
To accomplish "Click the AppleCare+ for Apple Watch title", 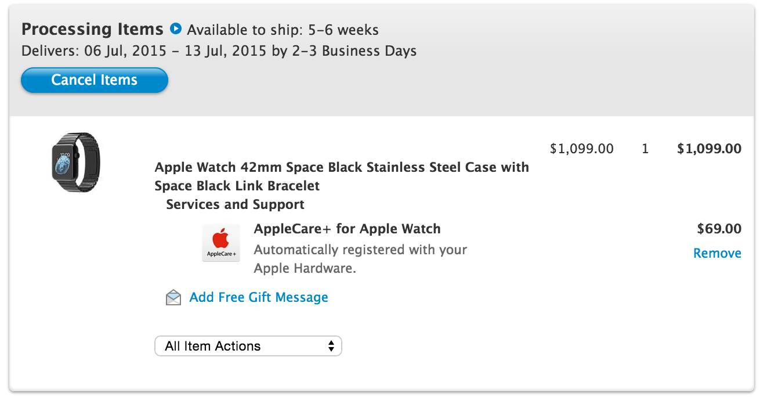I will click(x=347, y=229).
